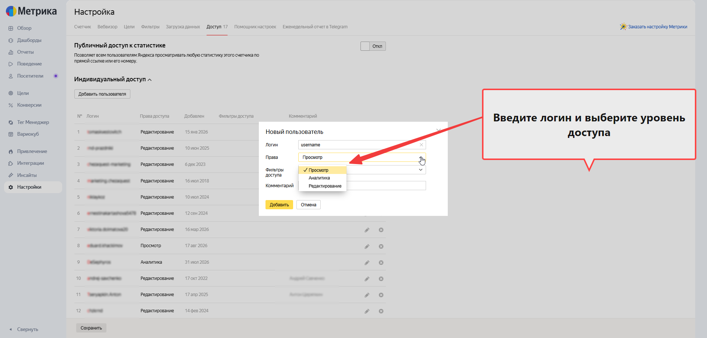The image size is (707, 338).
Task: Switch to the Вебвизор tab
Action: coord(108,27)
